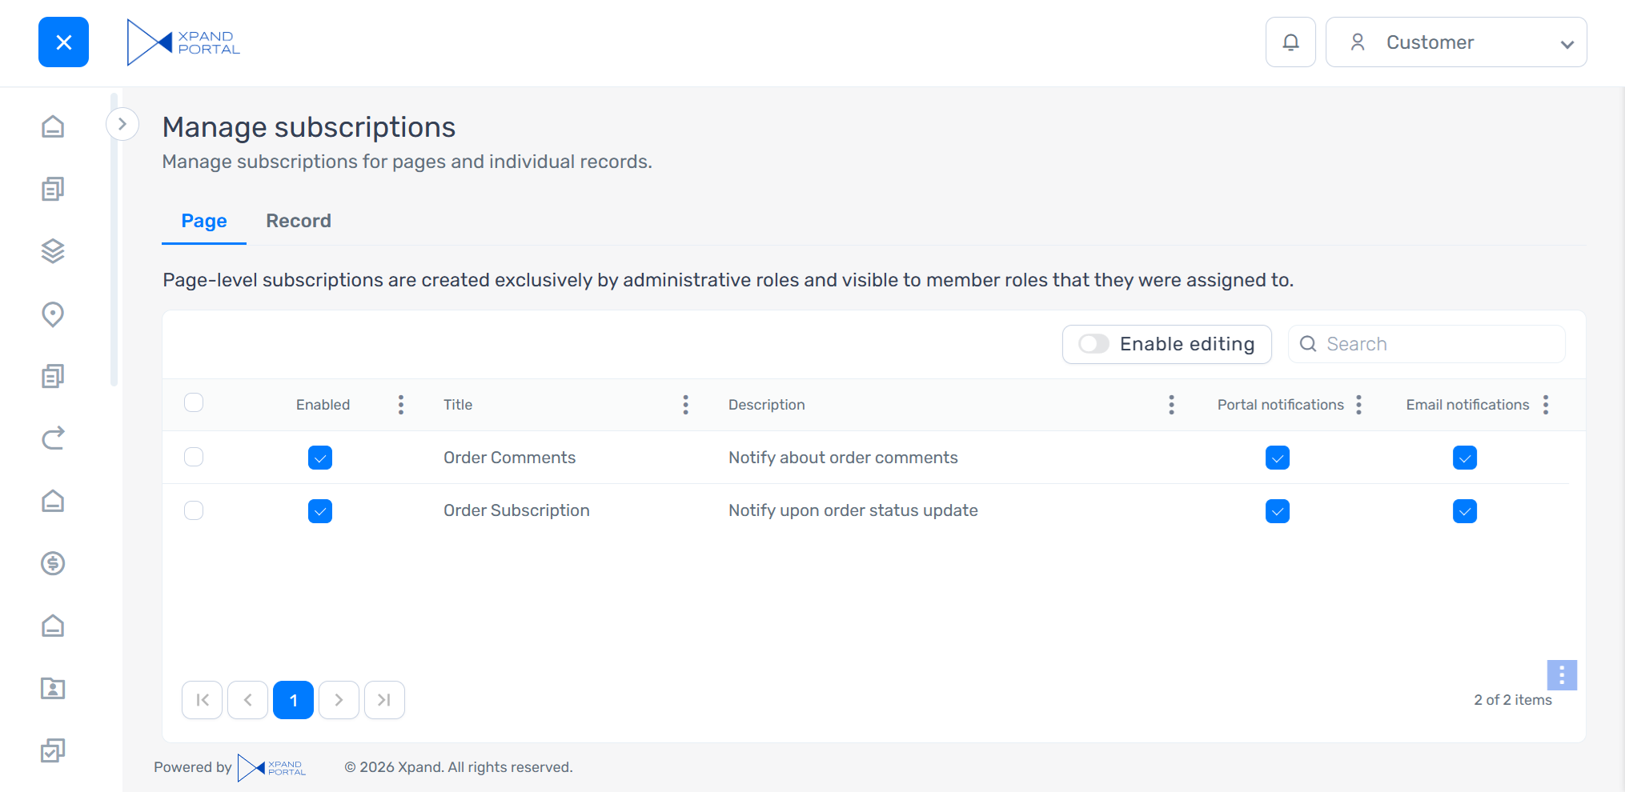Switch to the Record tab
Image resolution: width=1625 pixels, height=792 pixels.
[299, 221]
